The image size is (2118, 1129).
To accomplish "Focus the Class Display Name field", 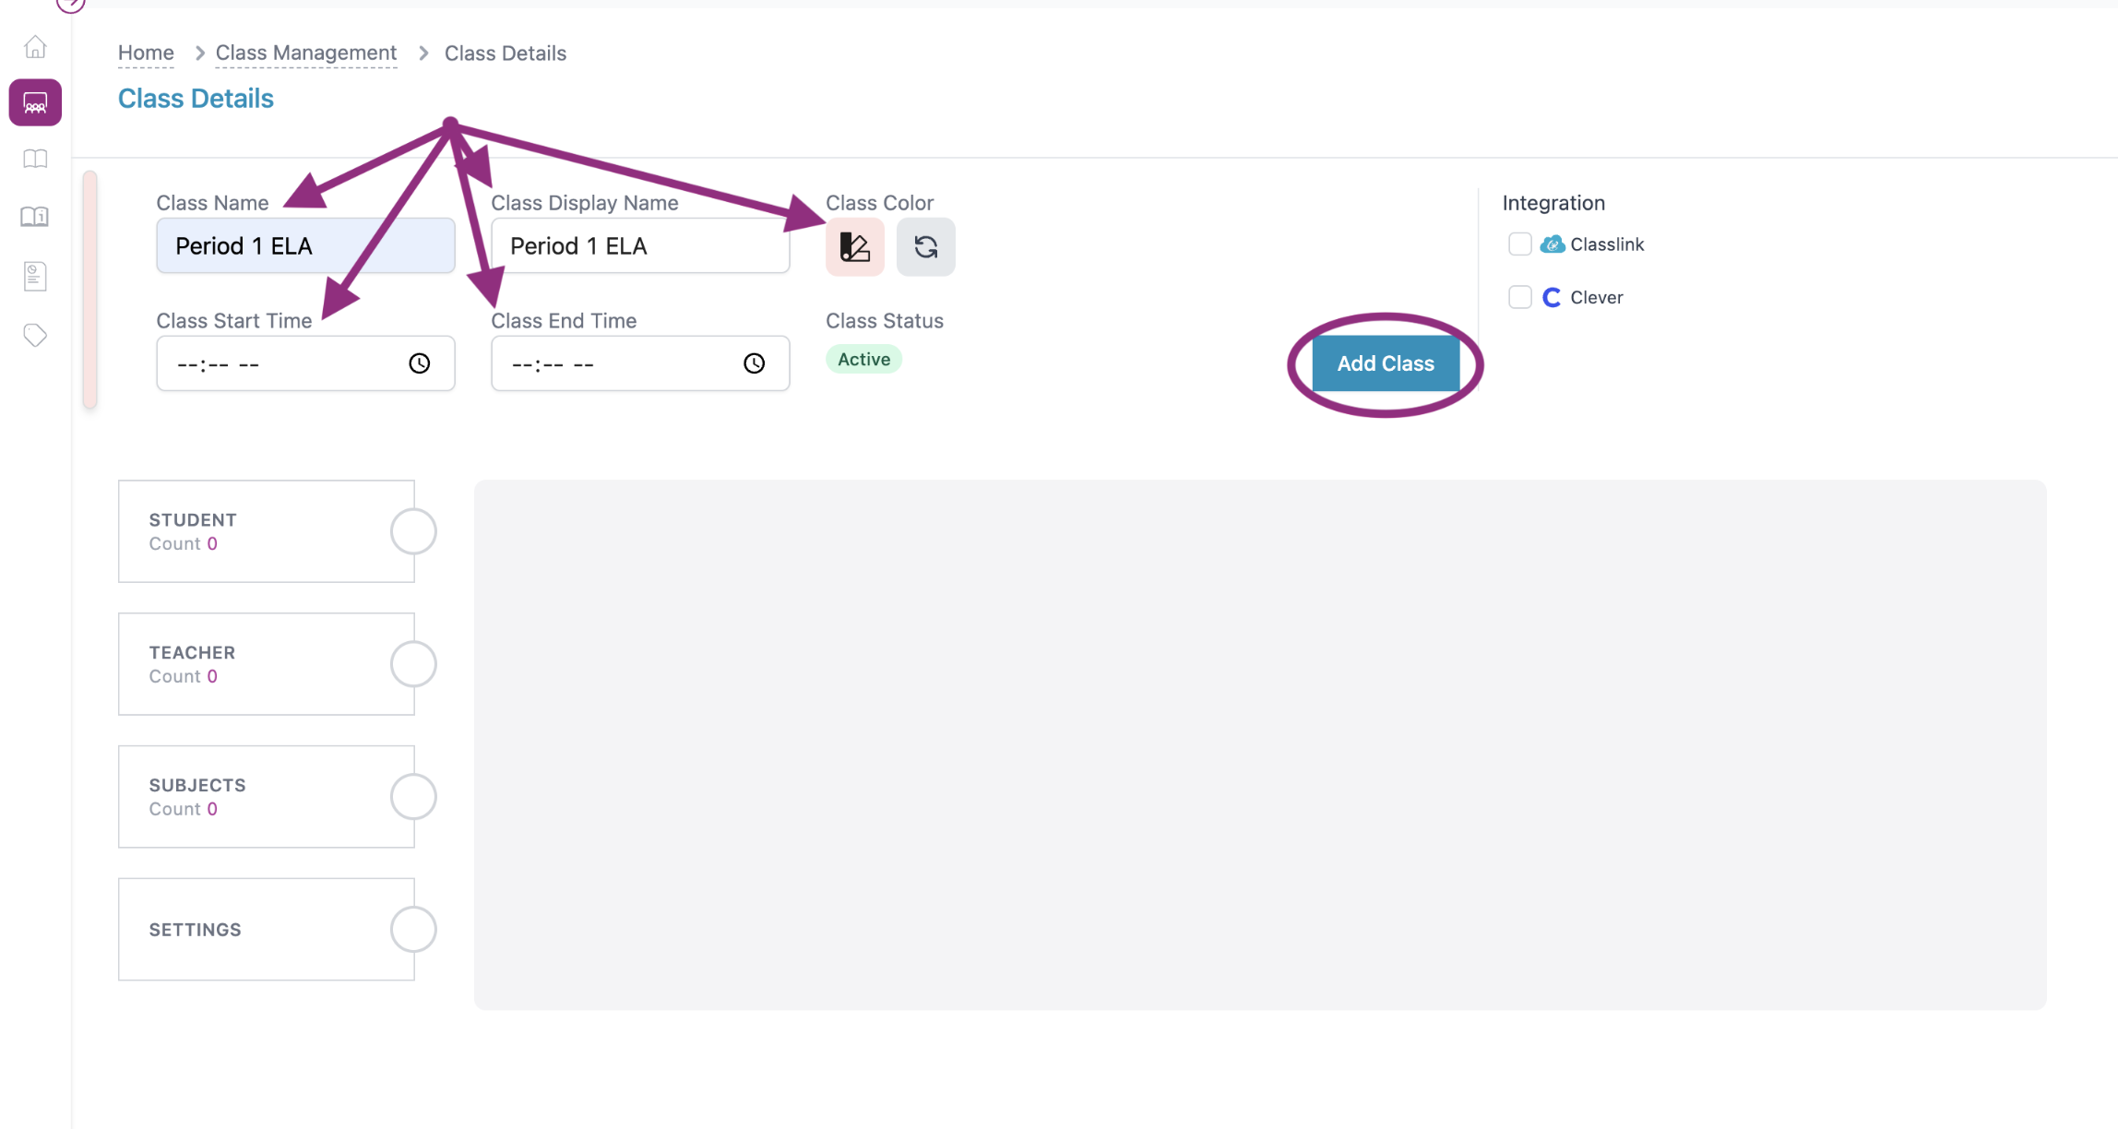I will click(x=640, y=245).
